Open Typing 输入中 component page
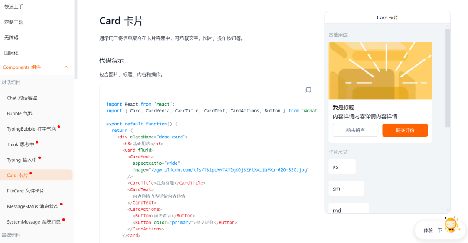This screenshot has width=468, height=243. point(22,160)
